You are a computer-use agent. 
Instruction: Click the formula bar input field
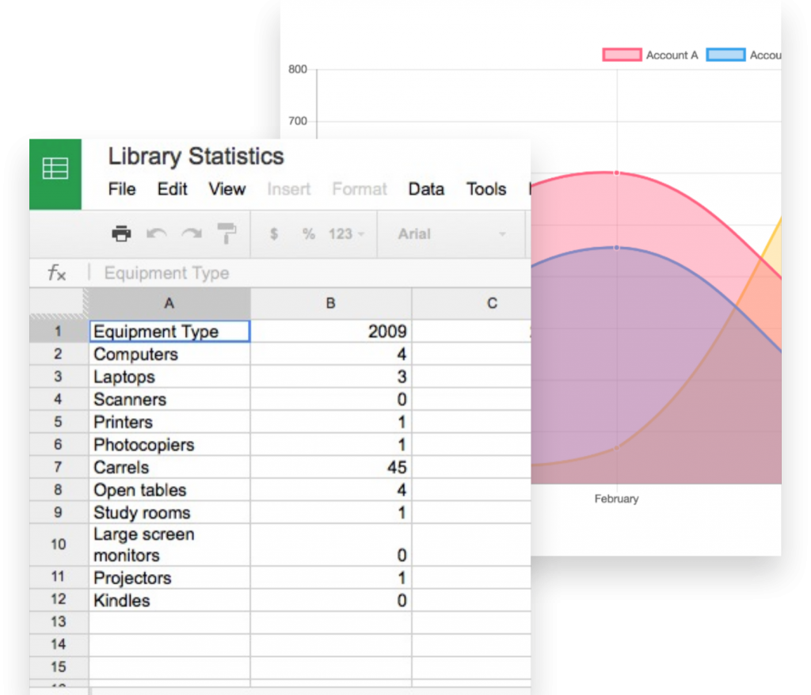(309, 273)
